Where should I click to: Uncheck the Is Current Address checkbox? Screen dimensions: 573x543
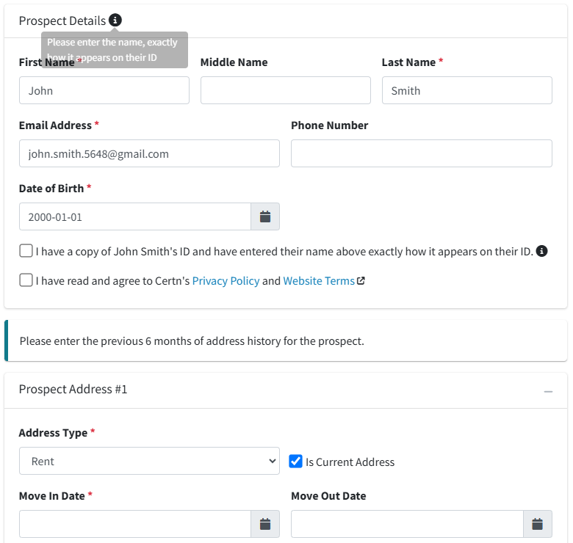coord(295,462)
